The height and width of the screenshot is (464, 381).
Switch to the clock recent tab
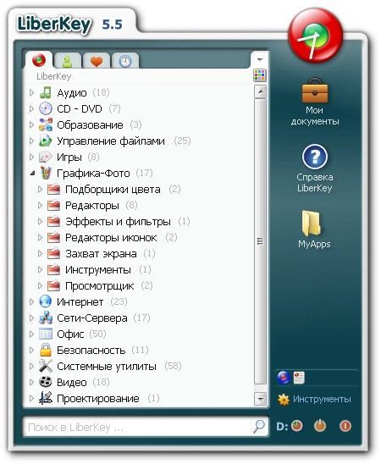(125, 61)
